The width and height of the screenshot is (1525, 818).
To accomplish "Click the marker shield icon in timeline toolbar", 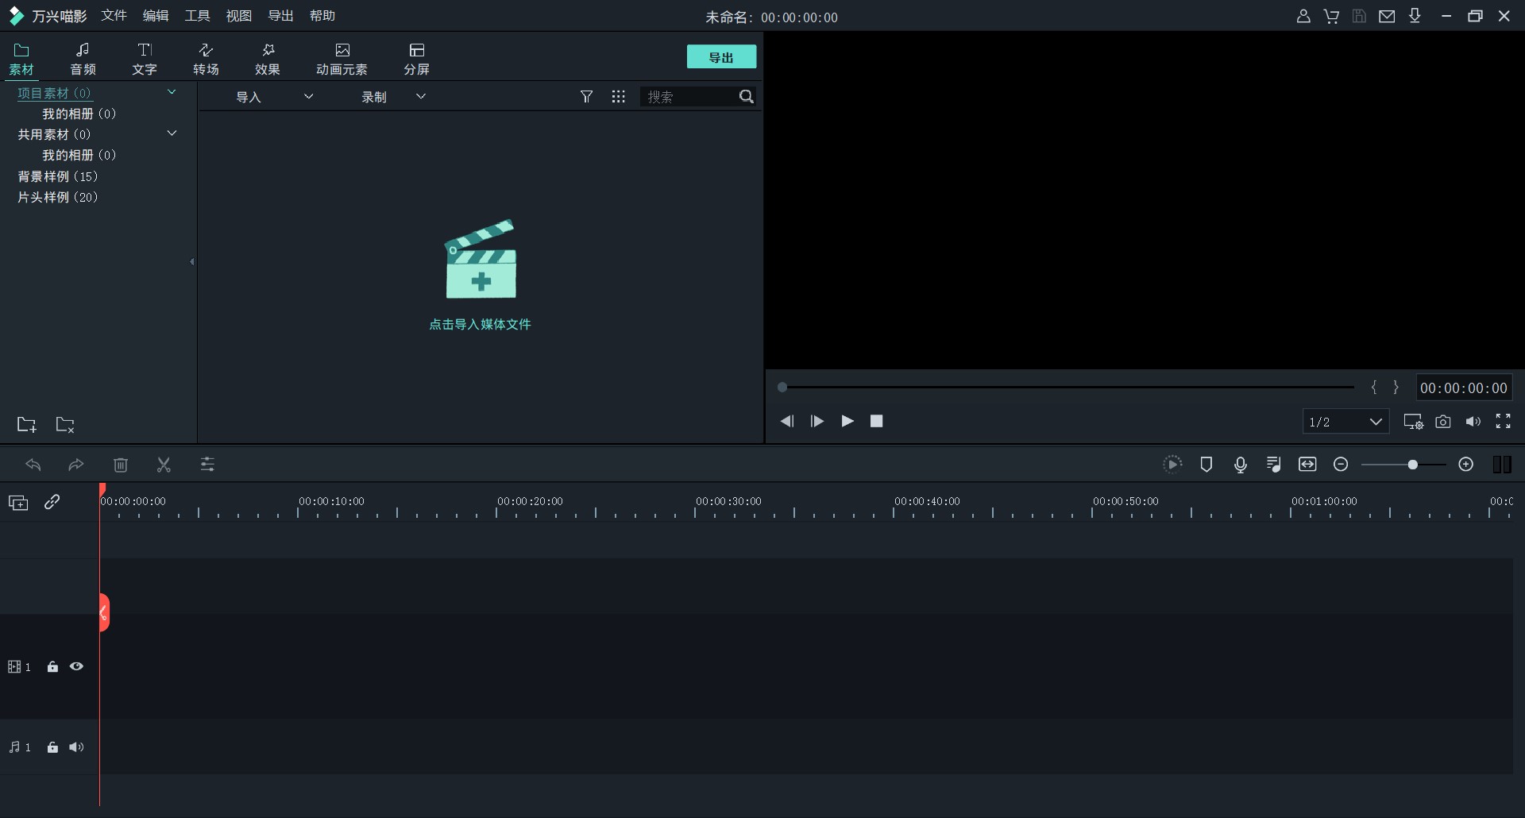I will pyautogui.click(x=1206, y=465).
